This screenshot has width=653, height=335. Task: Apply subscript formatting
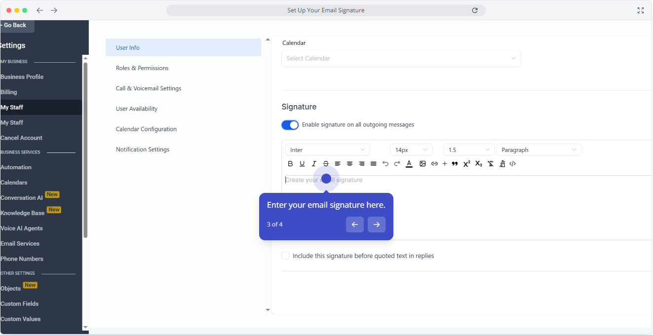coord(478,164)
